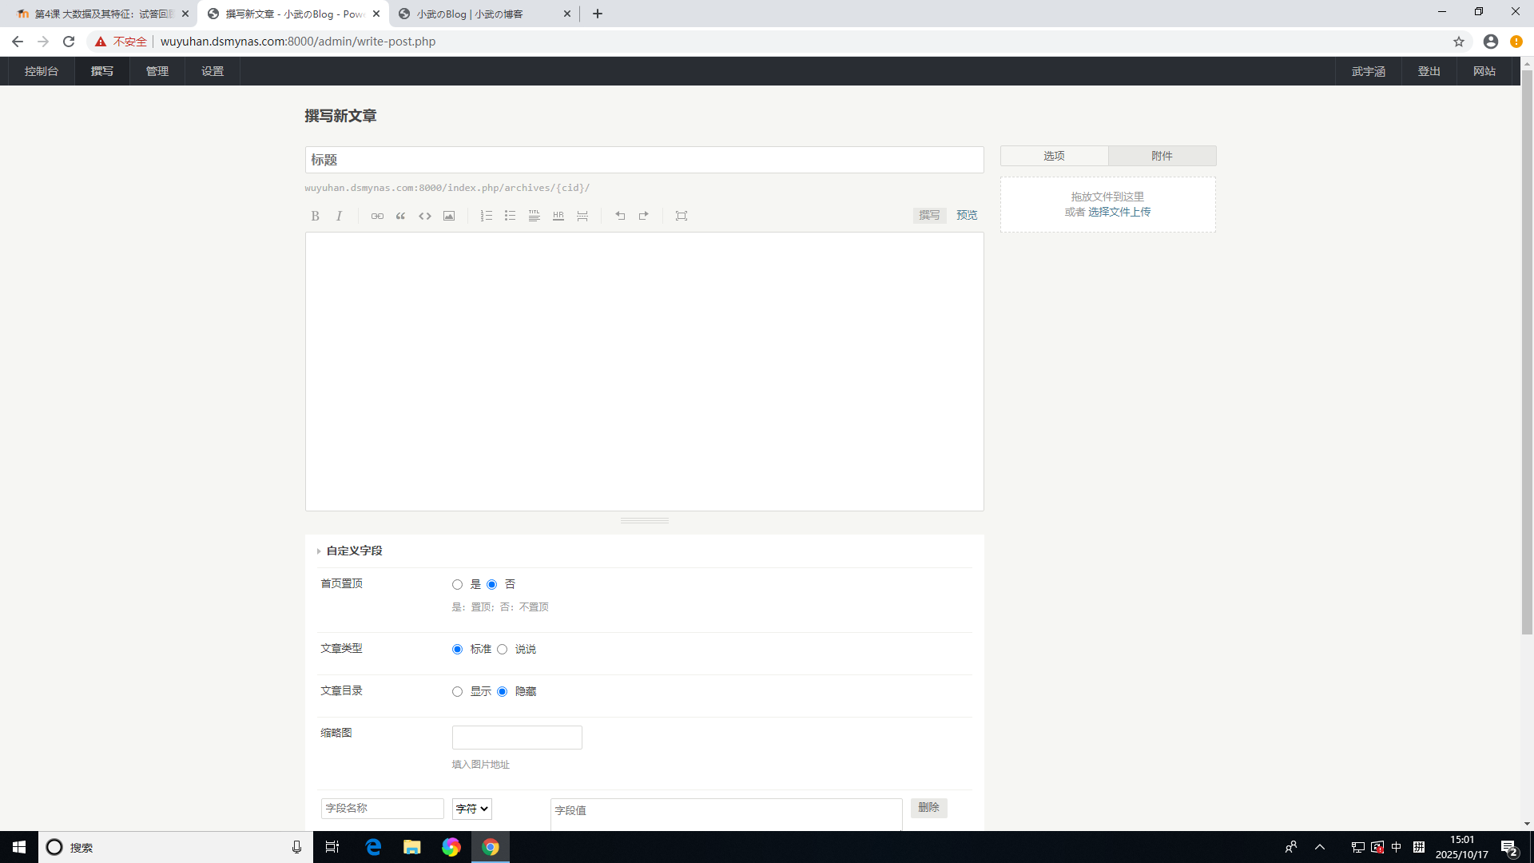The width and height of the screenshot is (1534, 863).
Task: Click the italic formatting icon
Action: (x=339, y=216)
